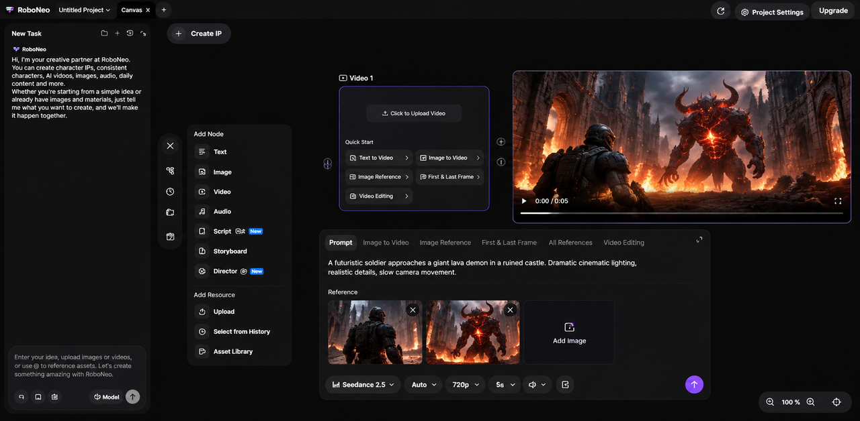Close the Add Node menu with X
Image resolution: width=860 pixels, height=421 pixels.
click(170, 145)
